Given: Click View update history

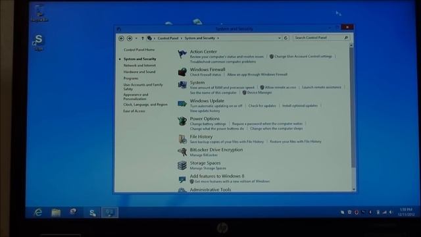Looking at the screenshot, I should 205,111.
